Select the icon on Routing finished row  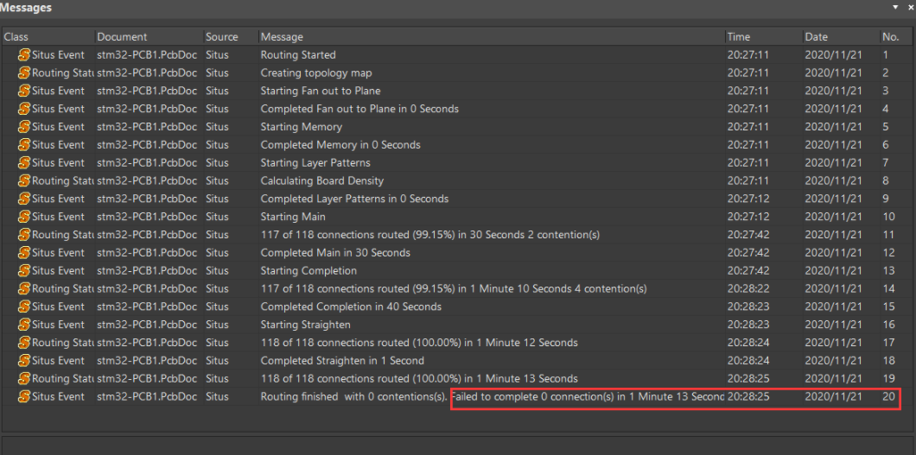(x=24, y=396)
